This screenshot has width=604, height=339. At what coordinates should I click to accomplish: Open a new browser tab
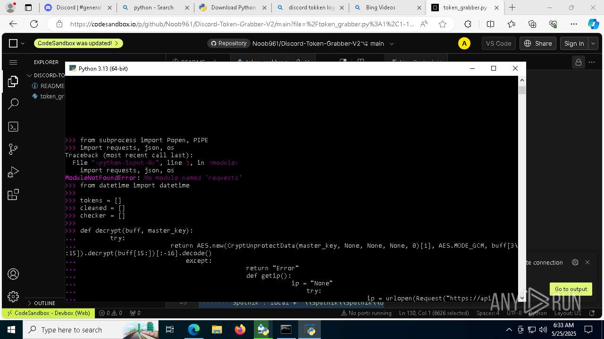512,8
